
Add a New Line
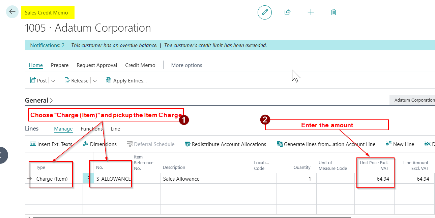pos(400,144)
